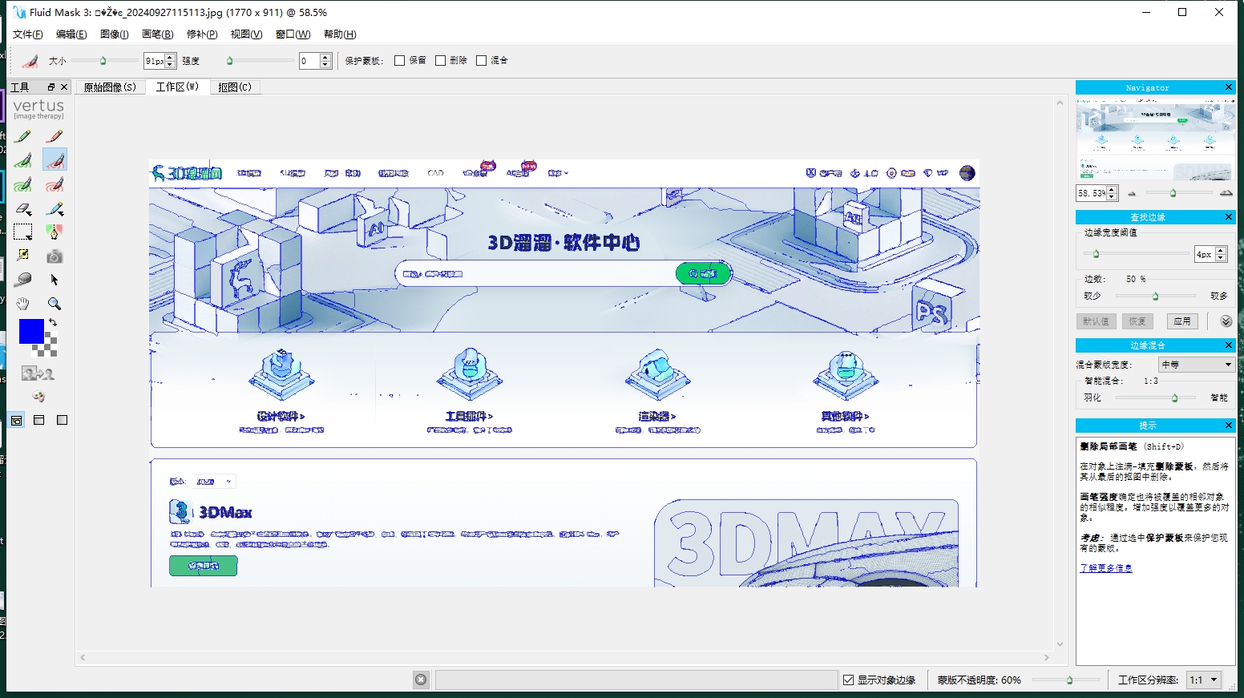Select the green Keep exact brush
Image resolution: width=1244 pixels, height=698 pixels.
tap(23, 136)
